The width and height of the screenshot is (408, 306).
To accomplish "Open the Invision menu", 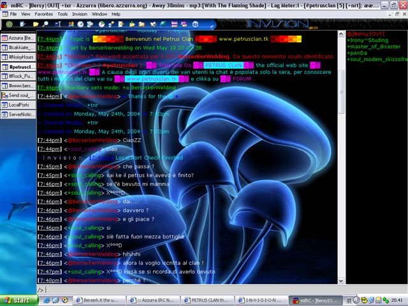I will (x=80, y=13).
